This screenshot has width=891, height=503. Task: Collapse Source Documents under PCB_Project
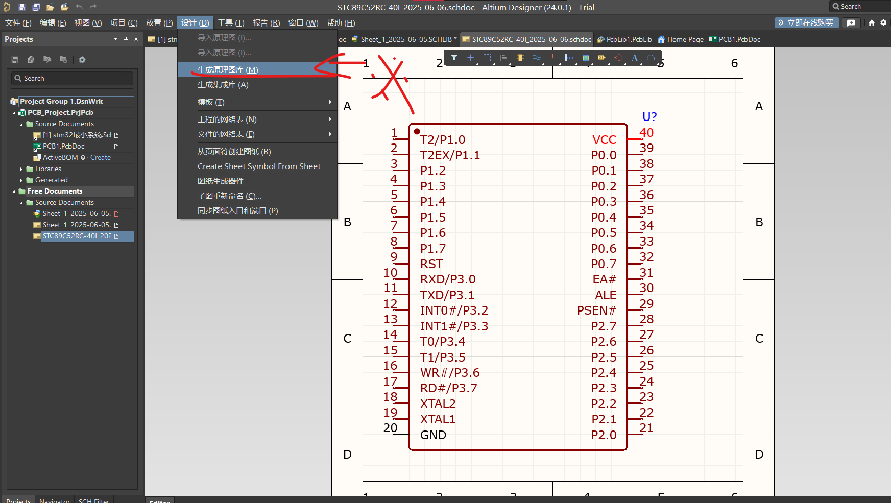21,124
